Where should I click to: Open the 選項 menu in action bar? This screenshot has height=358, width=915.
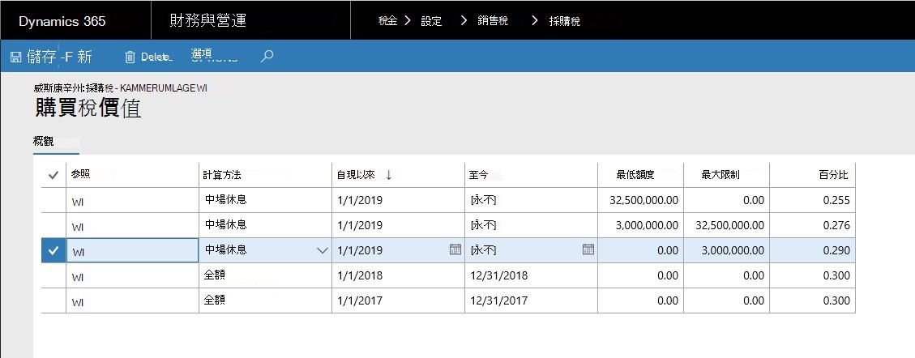[201, 55]
